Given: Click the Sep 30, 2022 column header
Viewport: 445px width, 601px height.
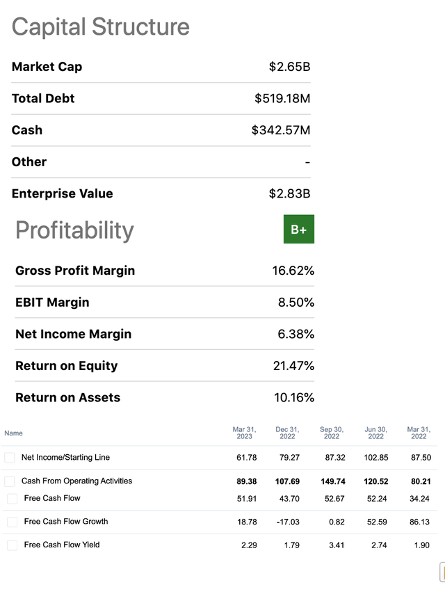Looking at the screenshot, I should (x=332, y=431).
